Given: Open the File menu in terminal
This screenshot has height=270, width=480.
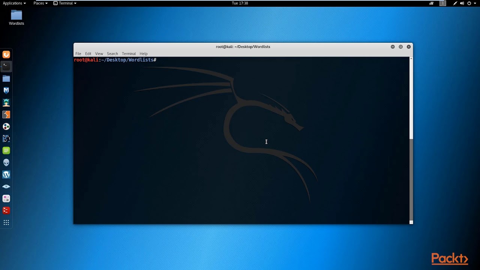Looking at the screenshot, I should click(78, 54).
